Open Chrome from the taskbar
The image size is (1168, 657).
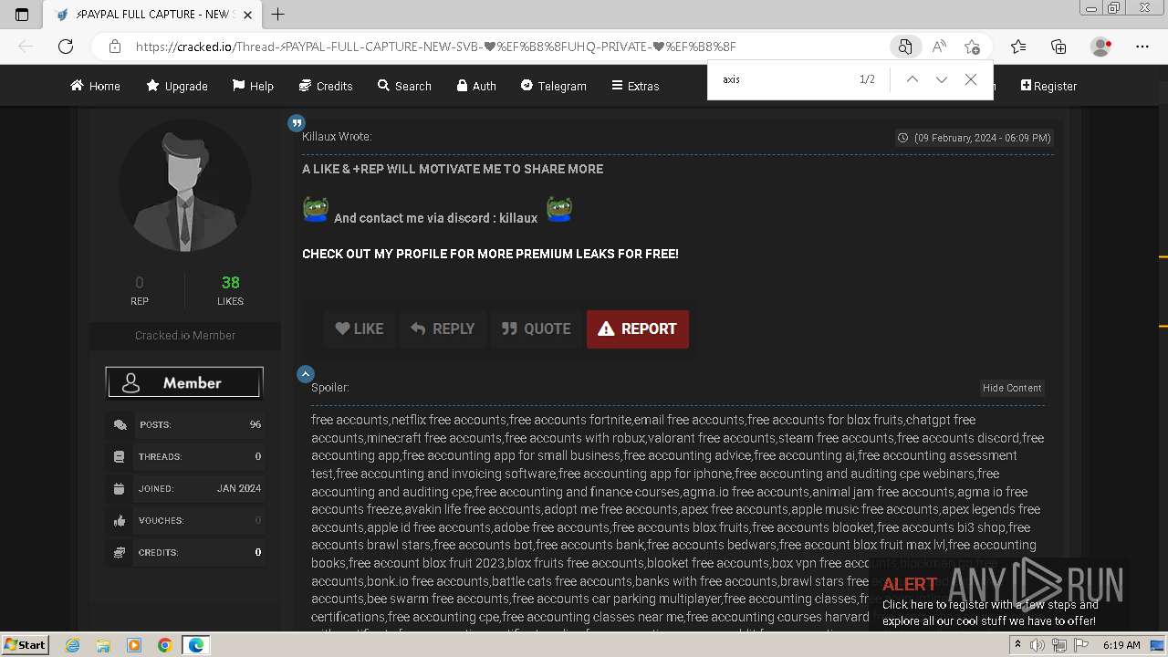(x=164, y=645)
